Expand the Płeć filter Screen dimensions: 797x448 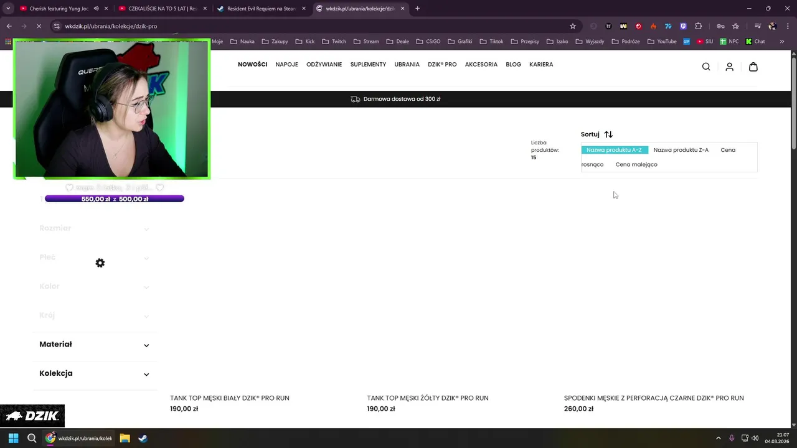click(95, 258)
